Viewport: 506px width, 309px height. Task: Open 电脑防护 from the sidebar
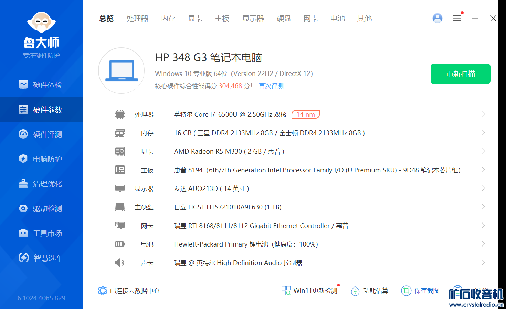pos(41,159)
